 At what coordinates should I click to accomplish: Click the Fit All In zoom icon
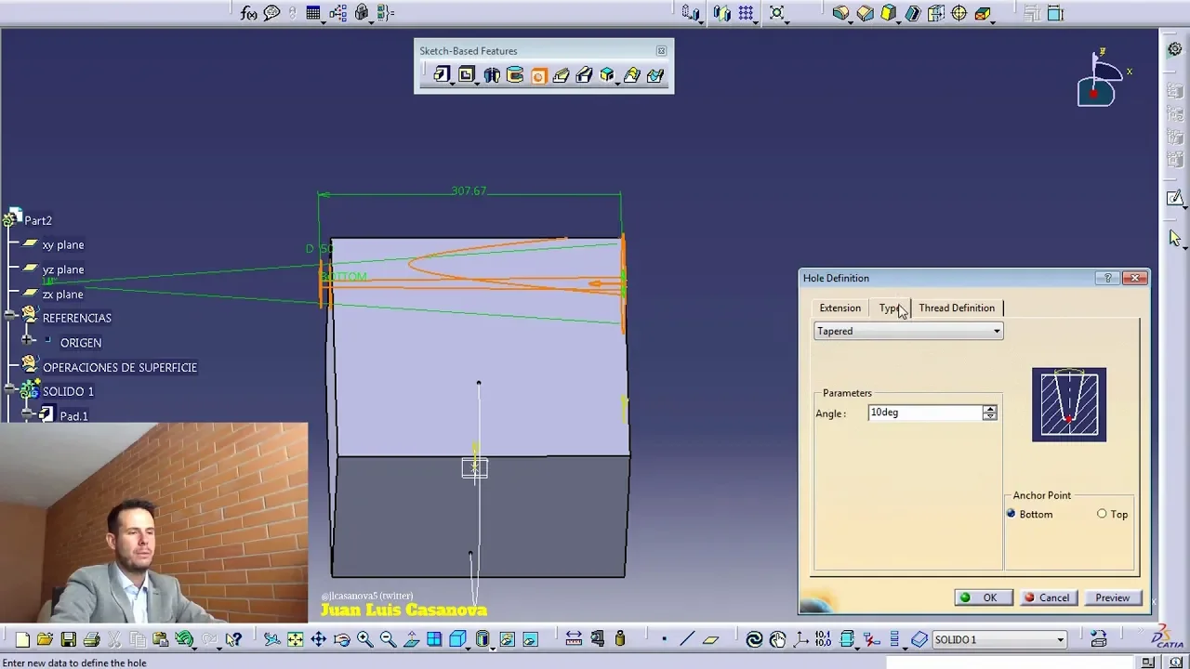[295, 639]
